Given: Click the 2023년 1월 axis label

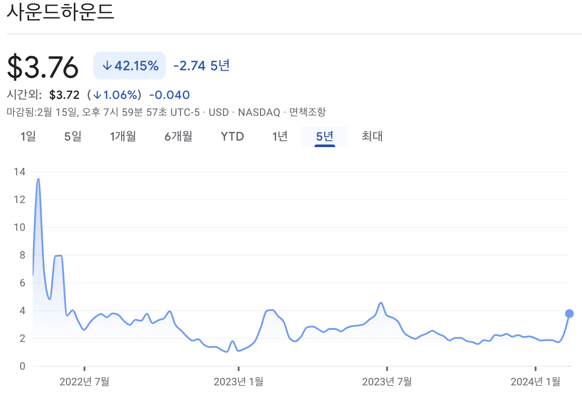Looking at the screenshot, I should pyautogui.click(x=238, y=382).
